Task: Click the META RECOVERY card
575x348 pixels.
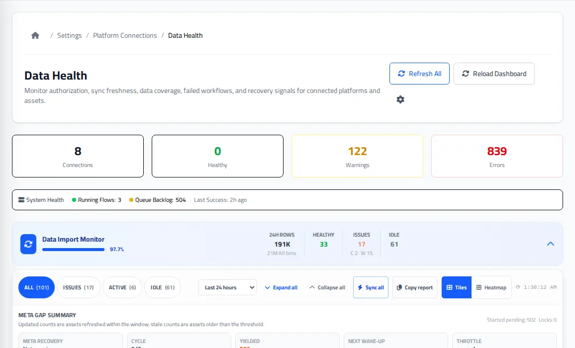Action: pos(71,341)
